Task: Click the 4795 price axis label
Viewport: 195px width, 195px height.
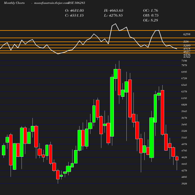Action: tap(184, 151)
